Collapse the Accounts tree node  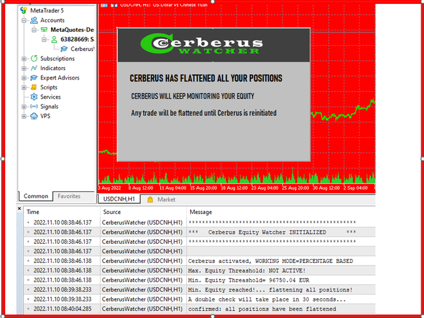click(24, 21)
